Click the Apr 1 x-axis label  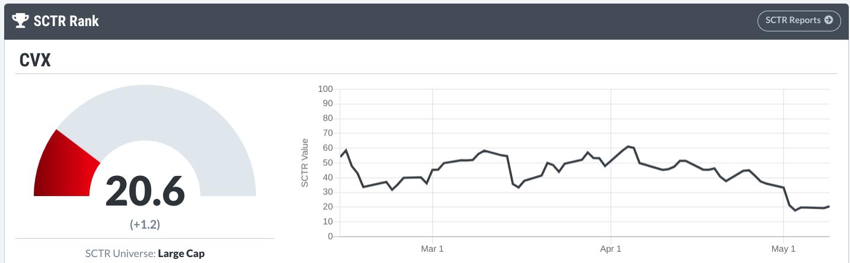tap(611, 249)
